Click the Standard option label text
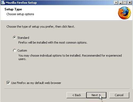Screen dimensions: 133x102 [23, 38]
